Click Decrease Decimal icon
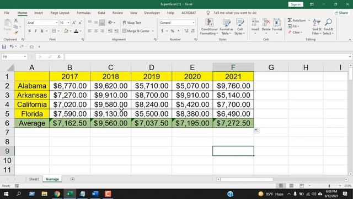This screenshot has width=353, height=199. click(x=193, y=31)
